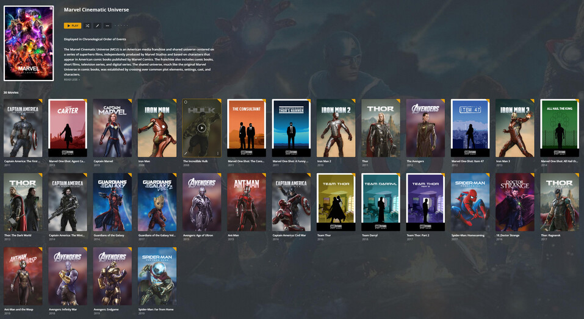Open the All Hail the King poster

(x=560, y=128)
